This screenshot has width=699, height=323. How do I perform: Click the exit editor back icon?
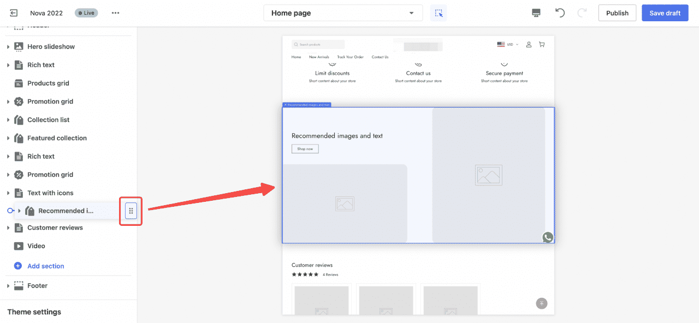pos(14,13)
